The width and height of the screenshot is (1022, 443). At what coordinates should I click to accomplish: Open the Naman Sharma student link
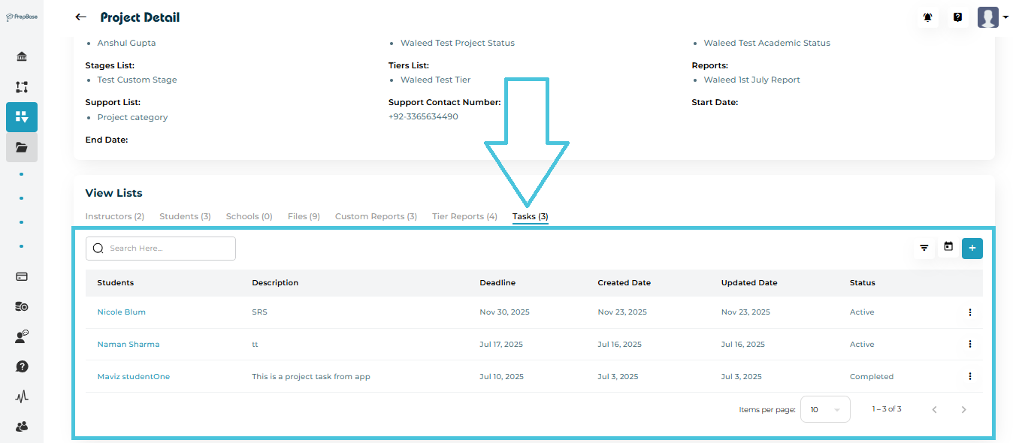[129, 345]
